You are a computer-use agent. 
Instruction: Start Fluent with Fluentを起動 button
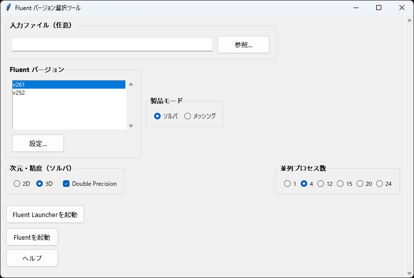32,237
